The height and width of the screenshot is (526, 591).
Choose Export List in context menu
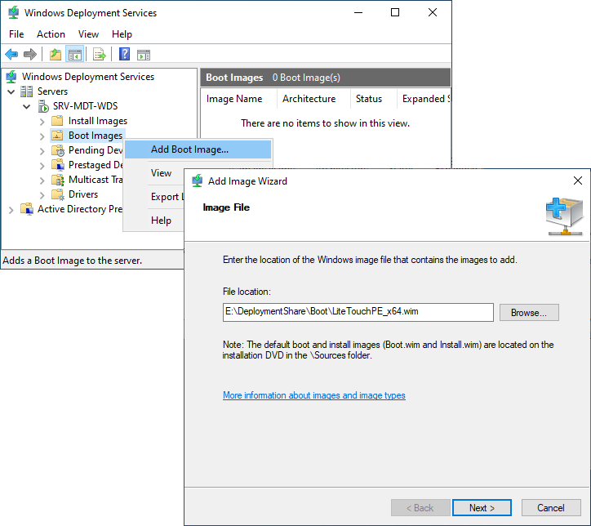coord(167,197)
